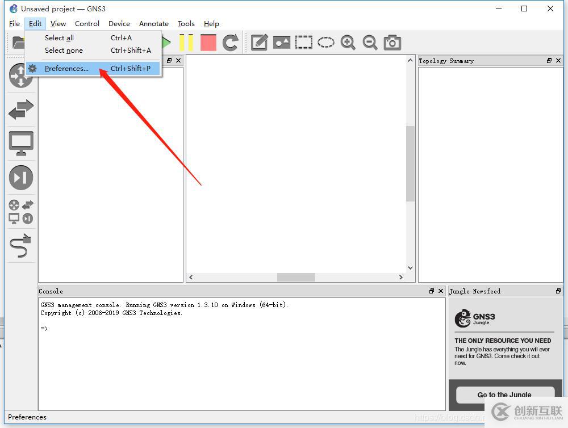Minimize the GNS3 window
The image size is (568, 428).
tap(499, 9)
